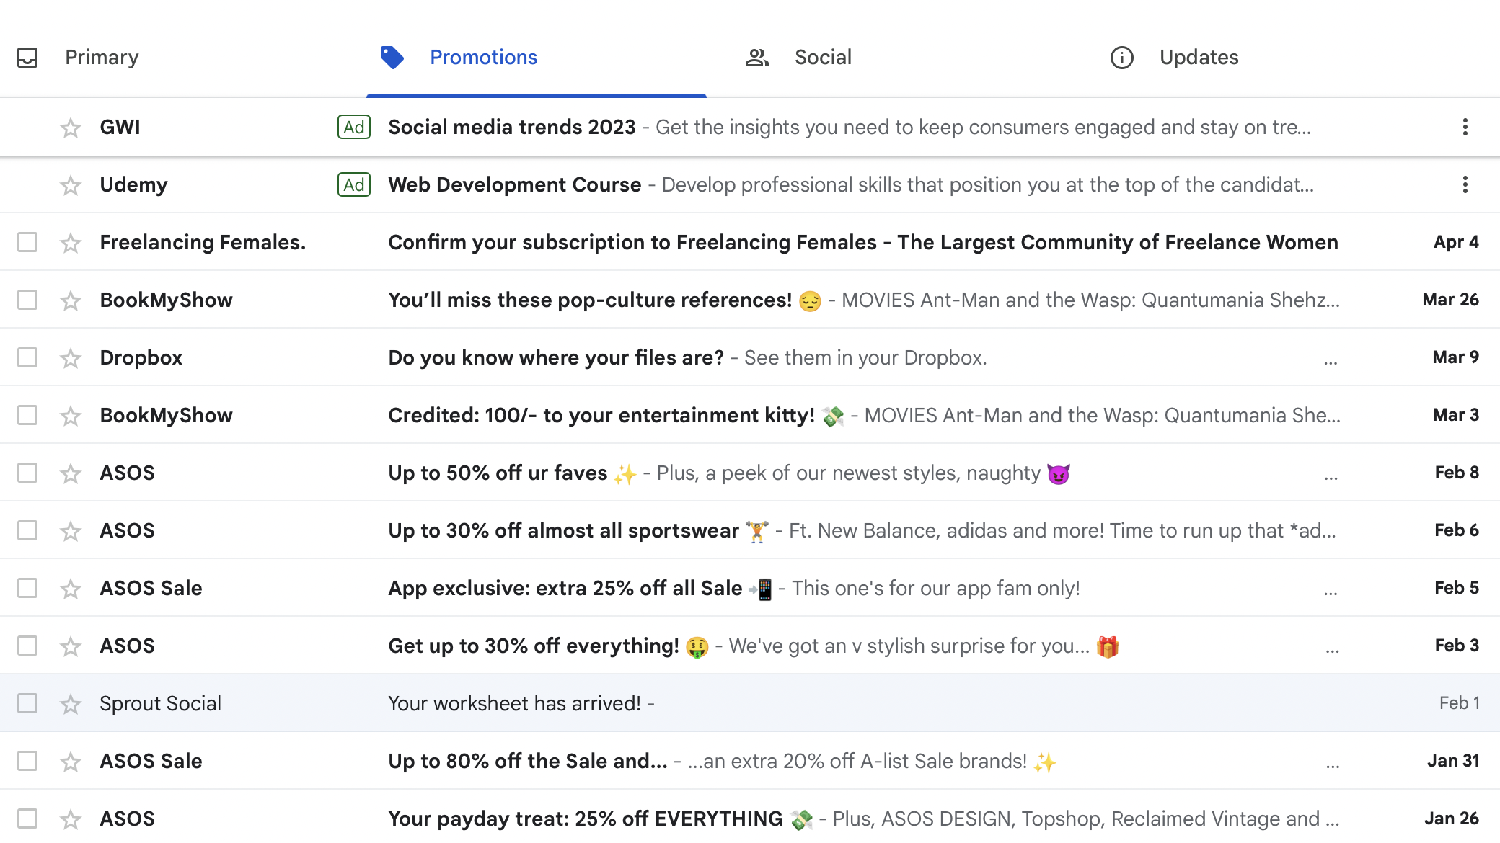The image size is (1500, 843).
Task: Click sender name Sprout Social
Action: click(x=160, y=703)
